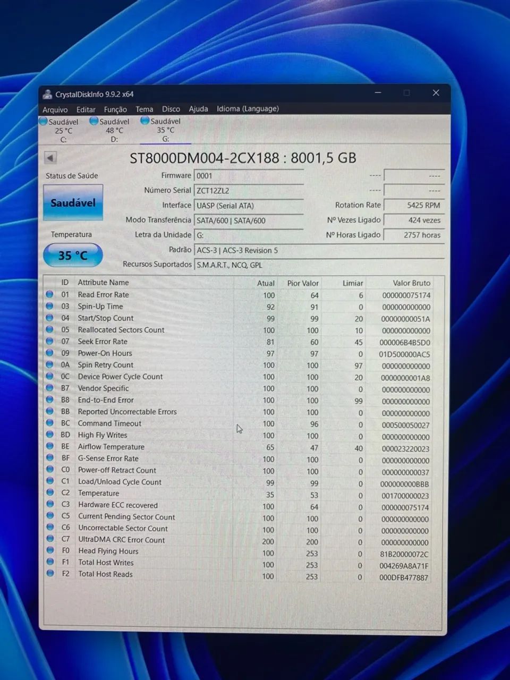Click status dot for Hardware ECC recovered
The width and height of the screenshot is (510, 680).
pos(50,505)
